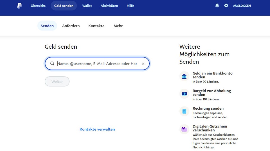This screenshot has height=151, width=270.
Task: Open Rechnung senden option
Action: point(208,108)
